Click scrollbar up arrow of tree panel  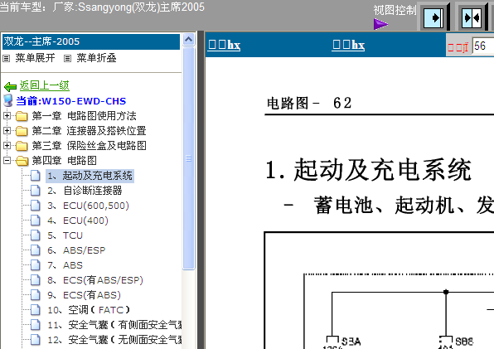tap(188, 40)
